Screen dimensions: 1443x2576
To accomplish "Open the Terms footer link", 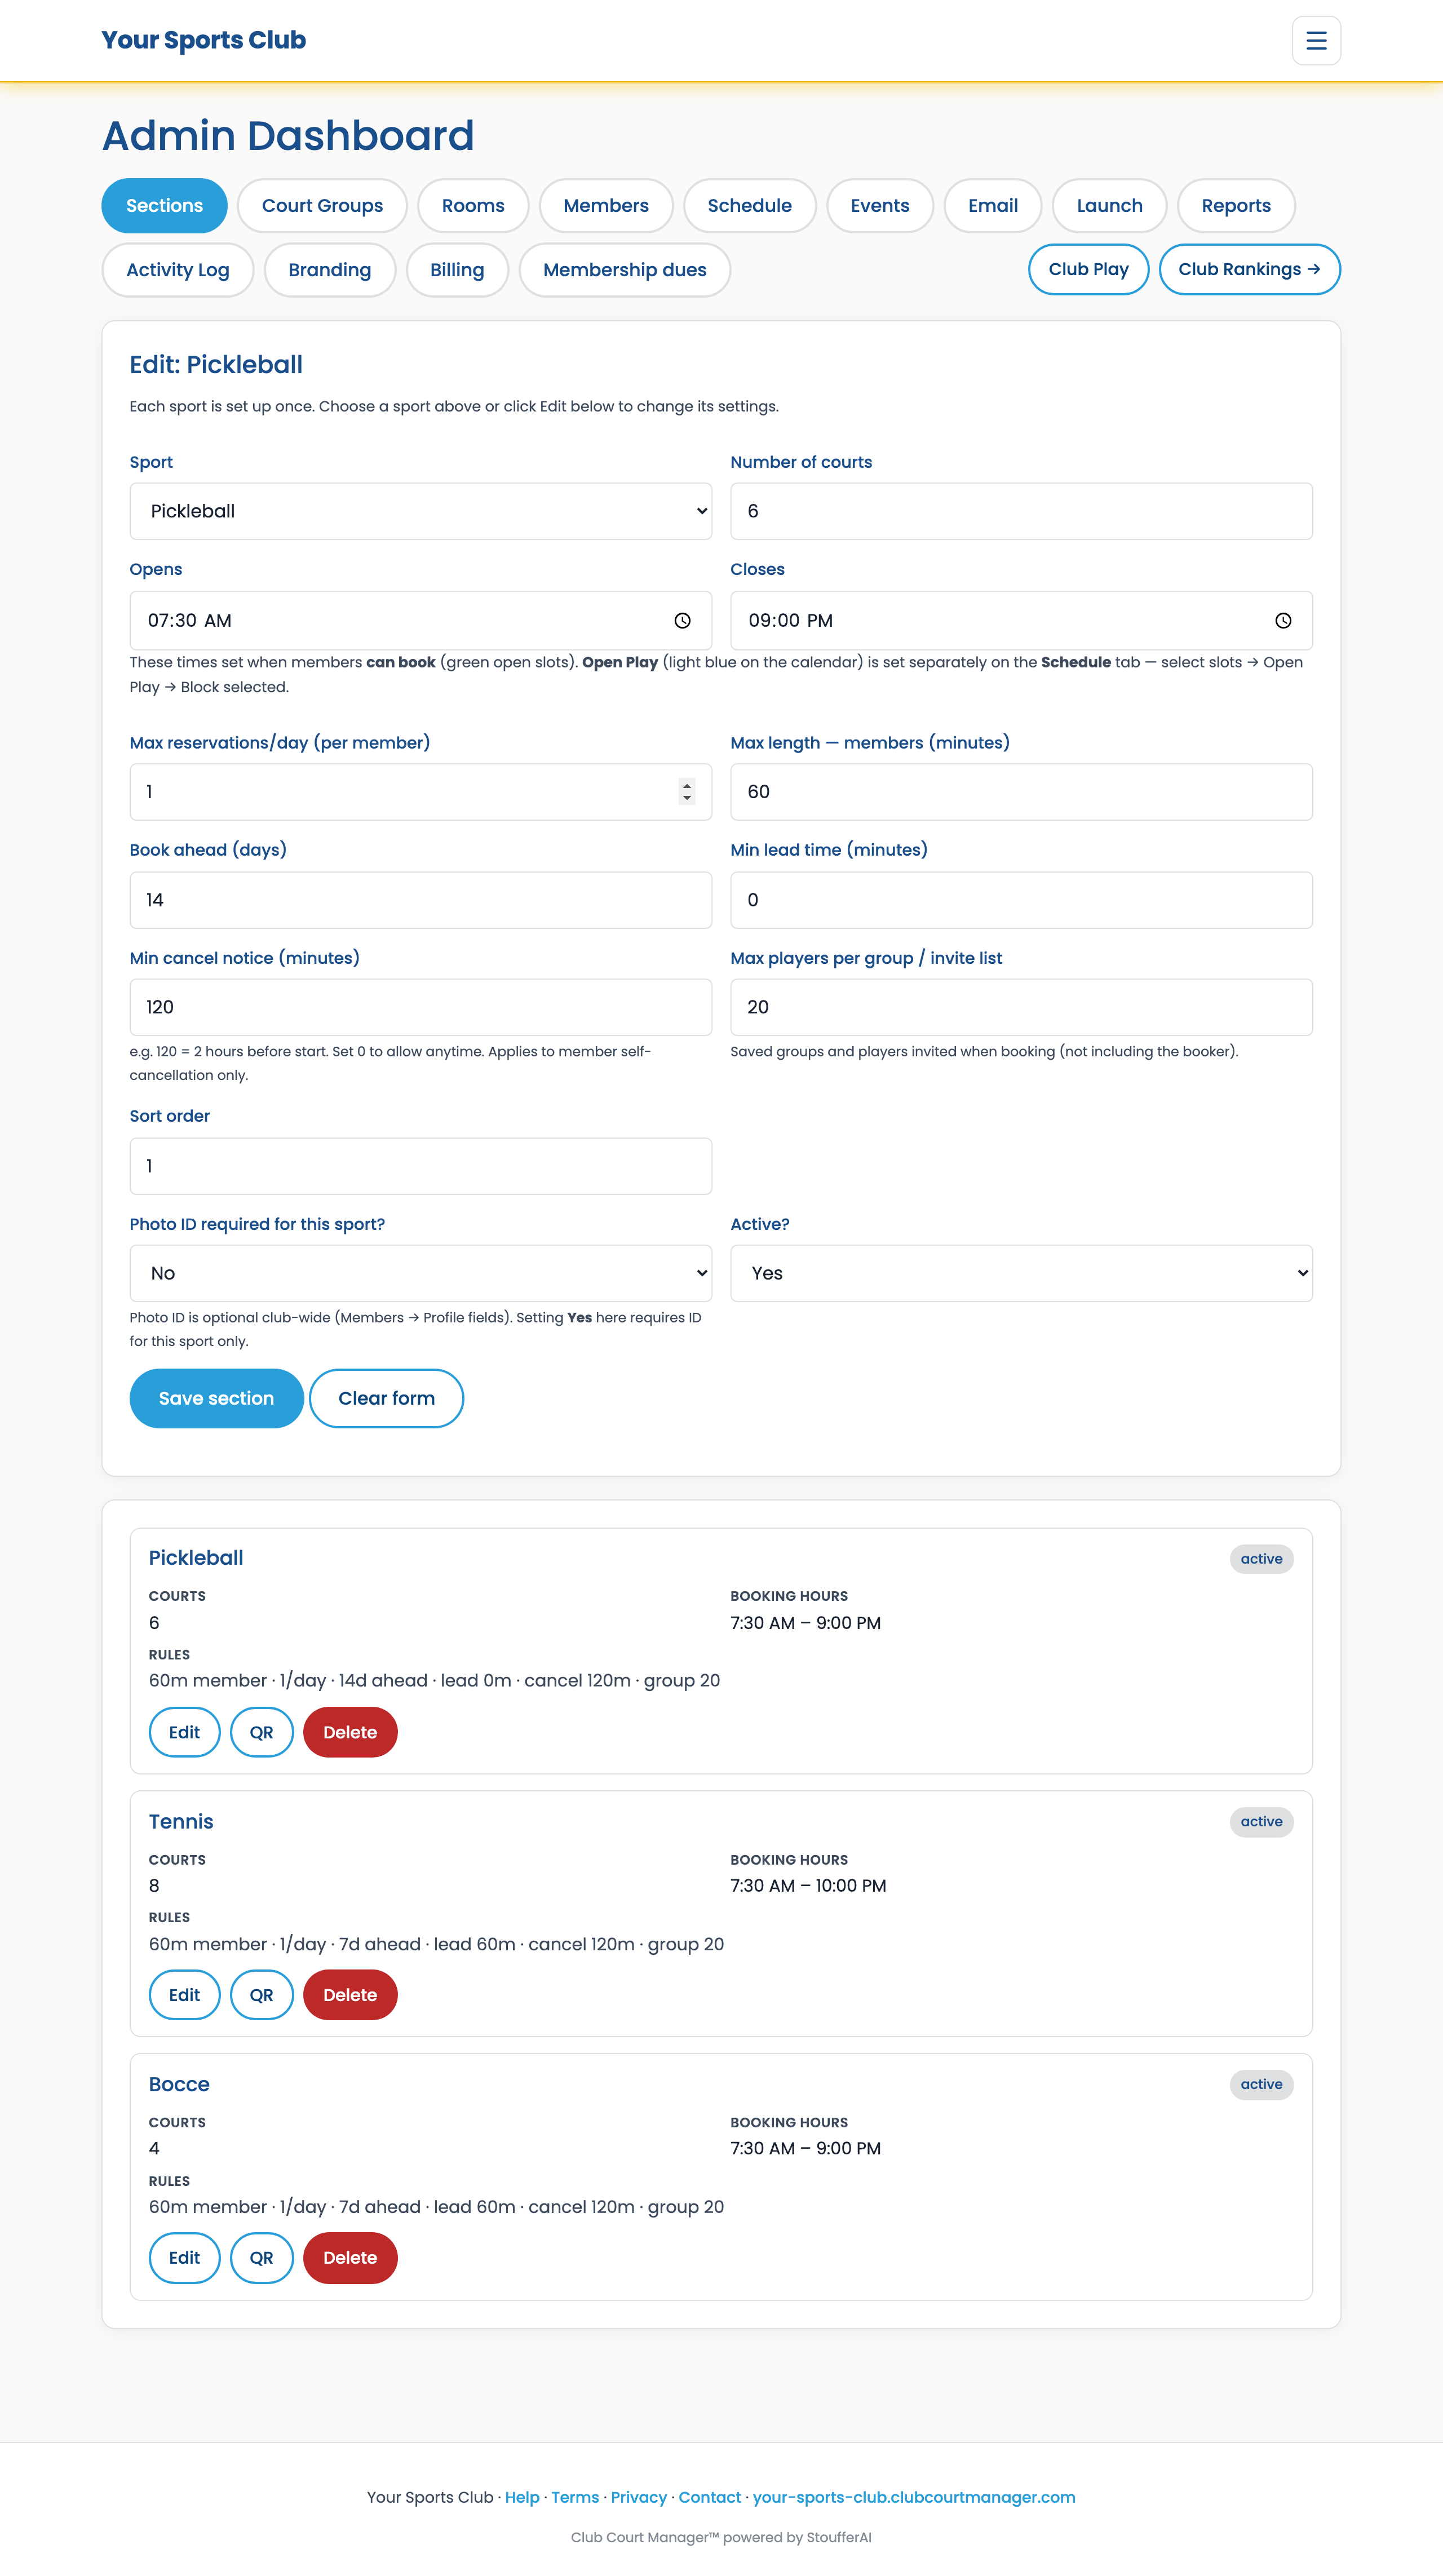I will coord(575,2497).
